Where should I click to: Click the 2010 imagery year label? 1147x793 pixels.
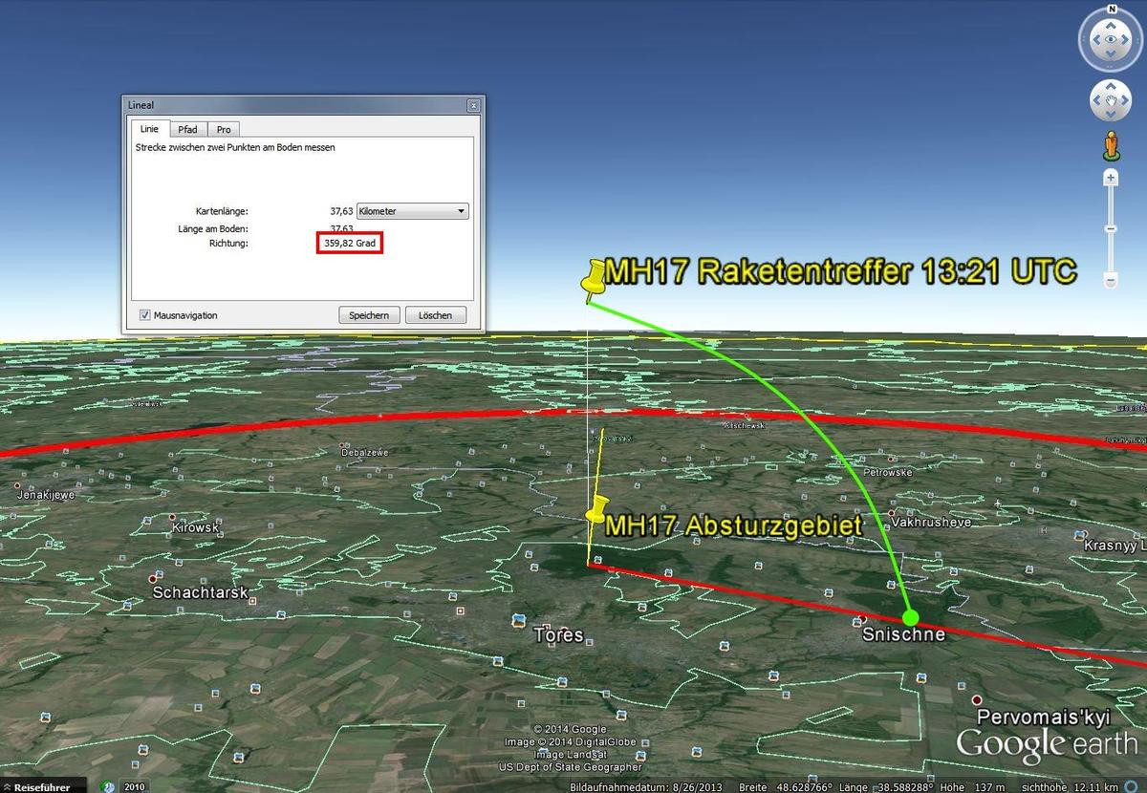[x=134, y=786]
